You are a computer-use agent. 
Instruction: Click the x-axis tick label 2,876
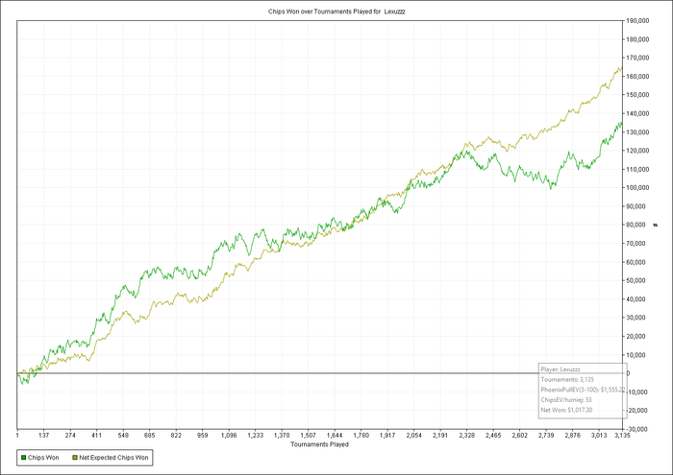coord(572,435)
